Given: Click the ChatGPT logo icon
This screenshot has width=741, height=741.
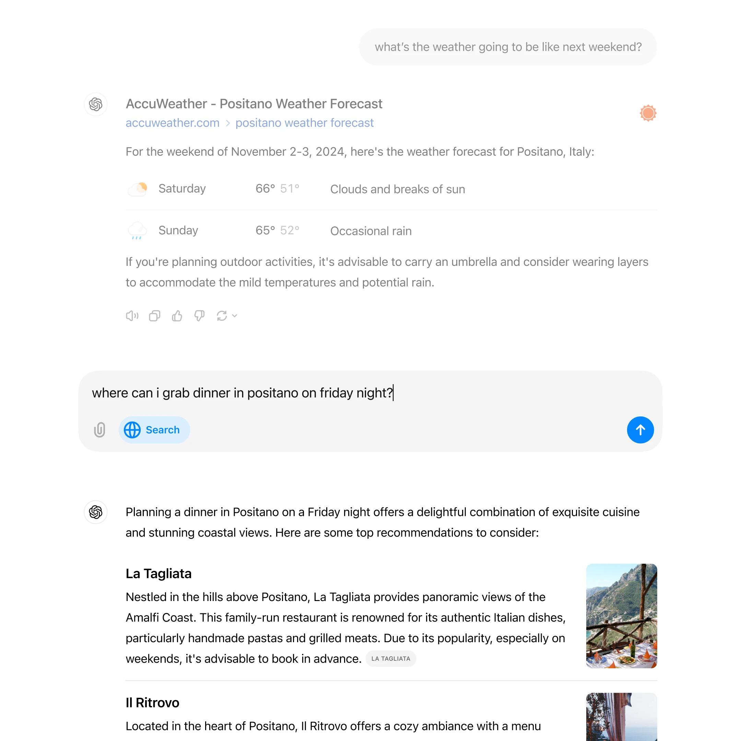Looking at the screenshot, I should pos(96,105).
